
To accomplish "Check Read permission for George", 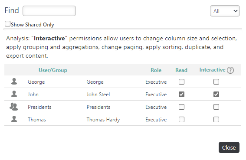I will 181,82.
